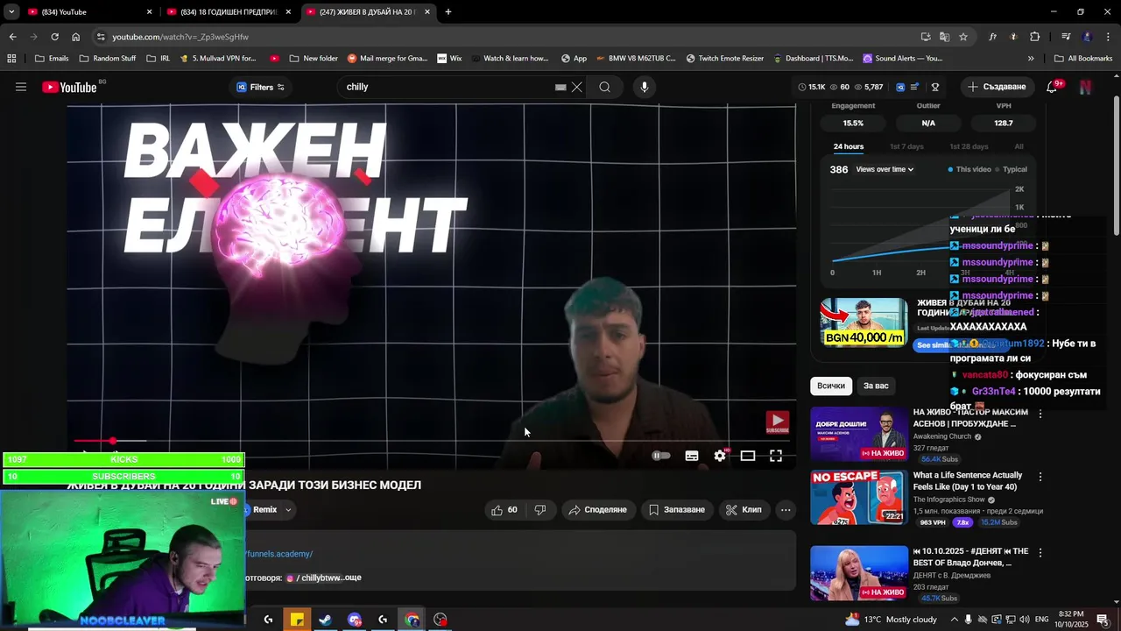Expand Views over time dropdown

885,169
